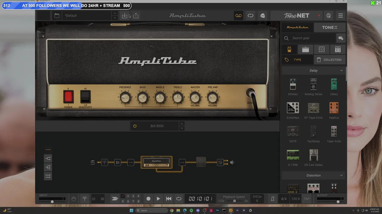The height and width of the screenshot is (214, 382).
Task: Toggle the red amp POWER switch
Action: (x=68, y=97)
